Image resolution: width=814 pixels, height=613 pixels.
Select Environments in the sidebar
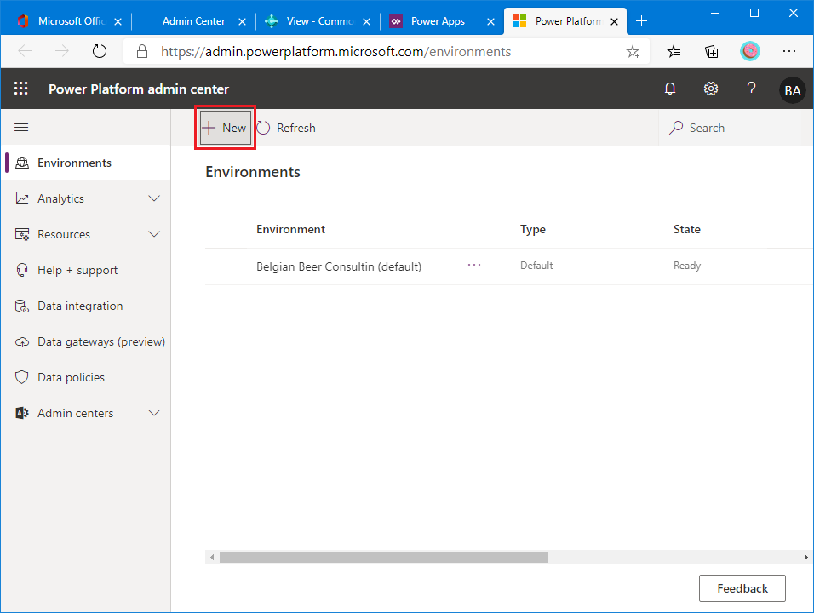[x=86, y=163]
